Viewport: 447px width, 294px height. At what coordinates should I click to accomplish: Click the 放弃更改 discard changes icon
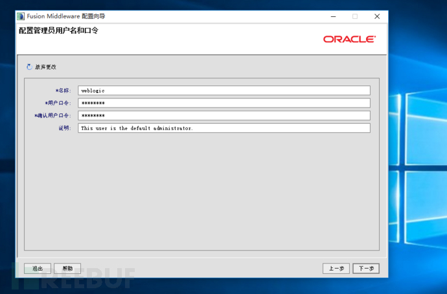(29, 67)
